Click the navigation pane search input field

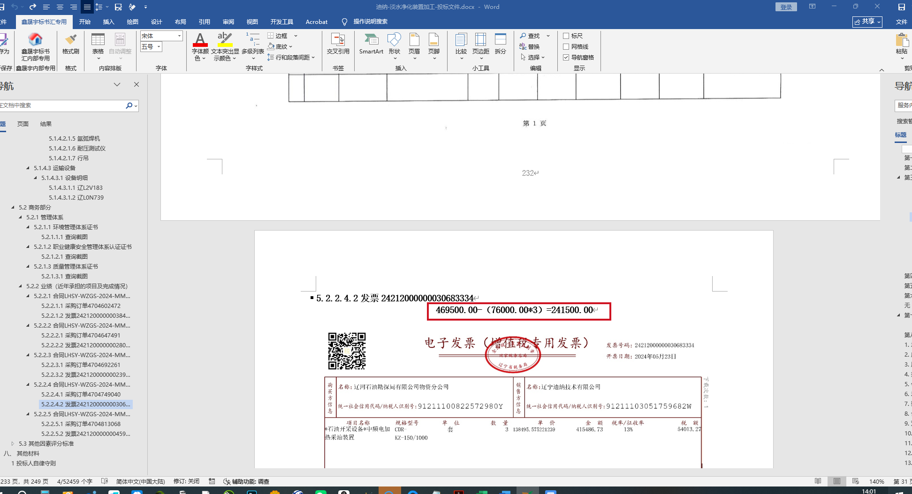pyautogui.click(x=62, y=105)
